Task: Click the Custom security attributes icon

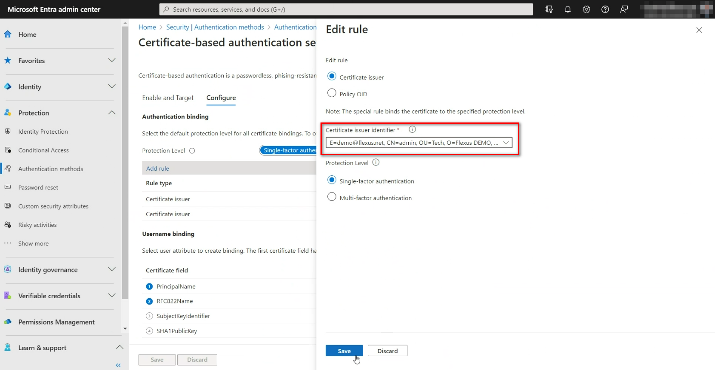Action: (8, 206)
